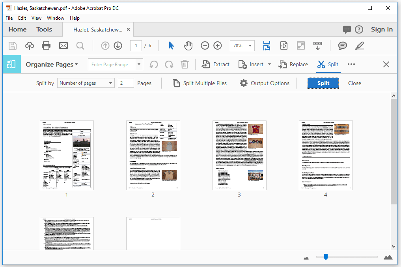Open the Replace pages tool
This screenshot has width=401, height=267.
coord(293,64)
